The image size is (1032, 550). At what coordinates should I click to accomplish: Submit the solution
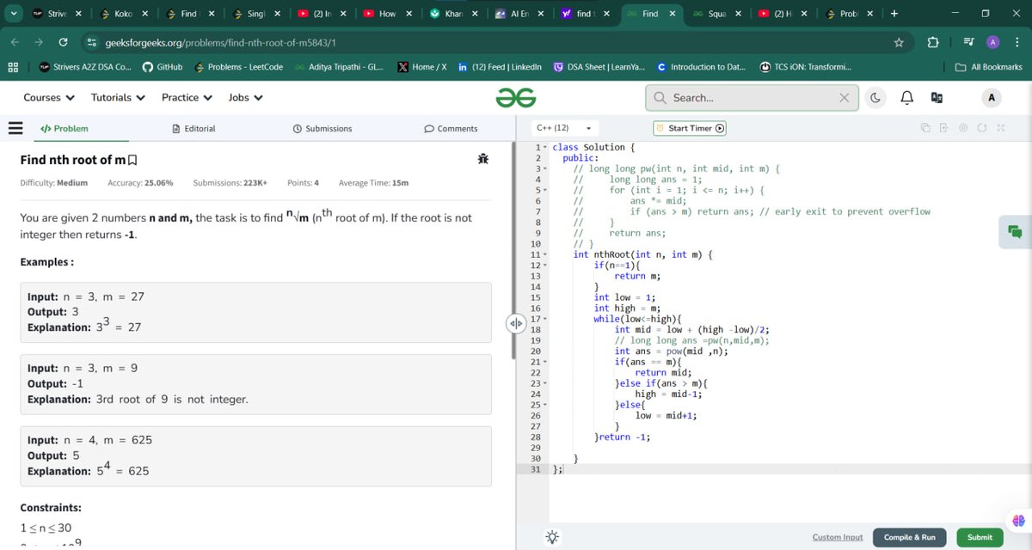[x=980, y=537]
